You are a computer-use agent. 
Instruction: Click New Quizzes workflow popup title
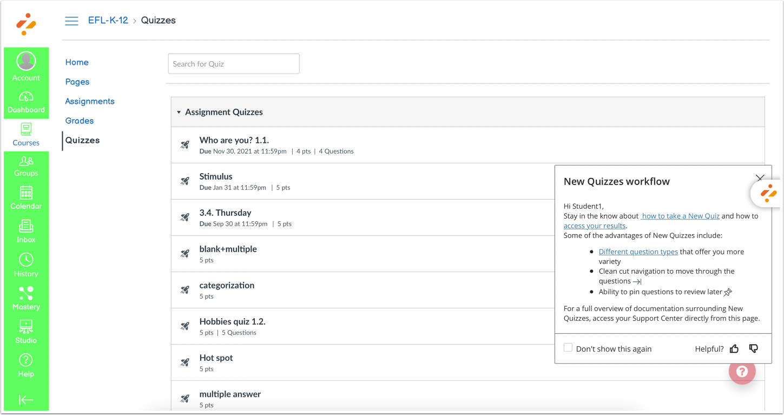coord(617,182)
